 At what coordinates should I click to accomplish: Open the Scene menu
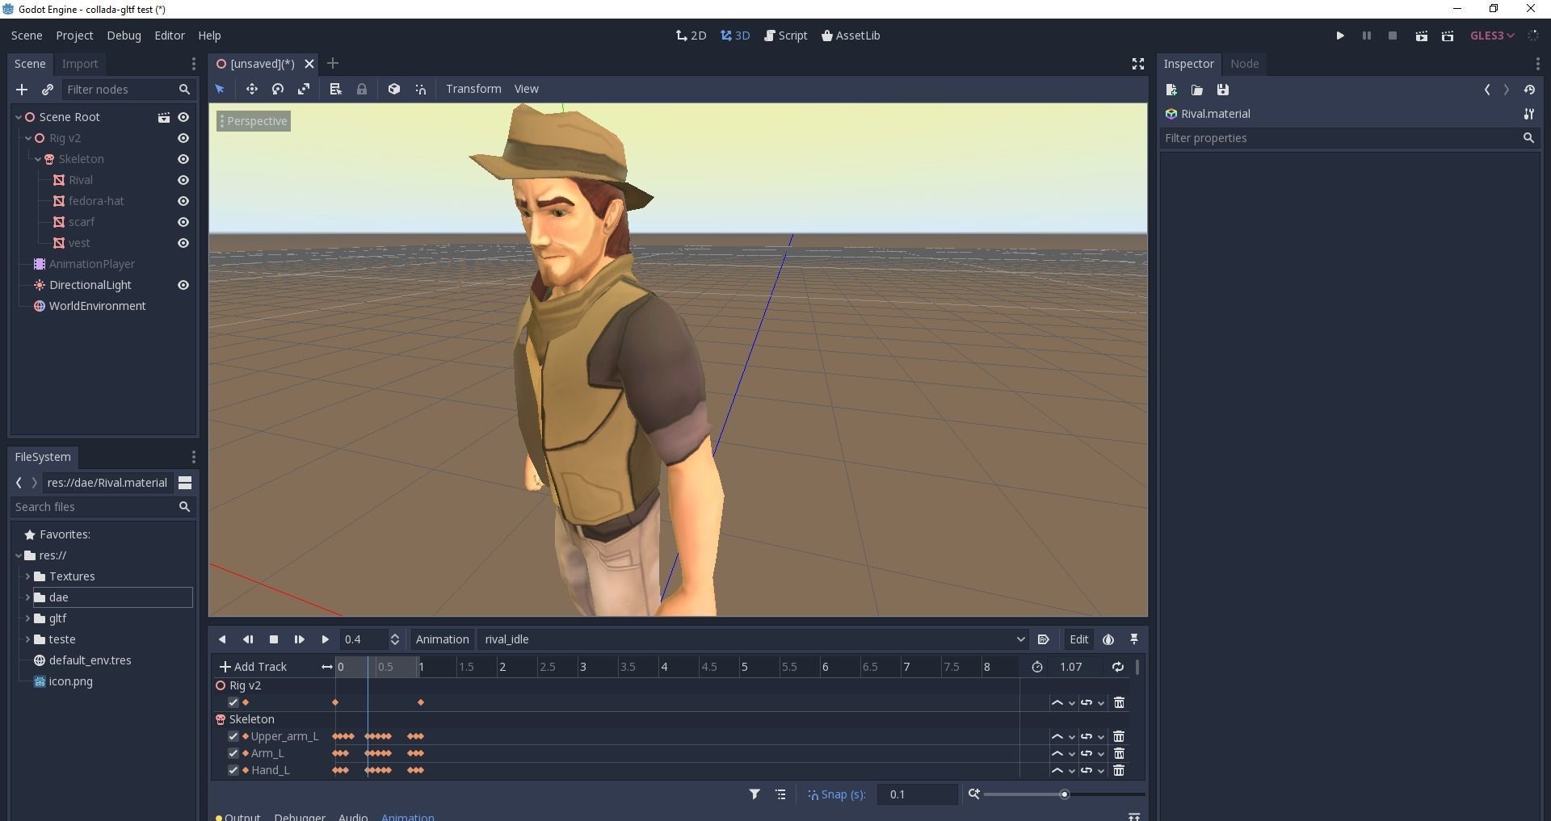(27, 36)
